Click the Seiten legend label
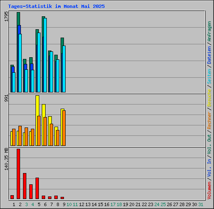Viewport: 214px width, 209px height. coord(209,76)
